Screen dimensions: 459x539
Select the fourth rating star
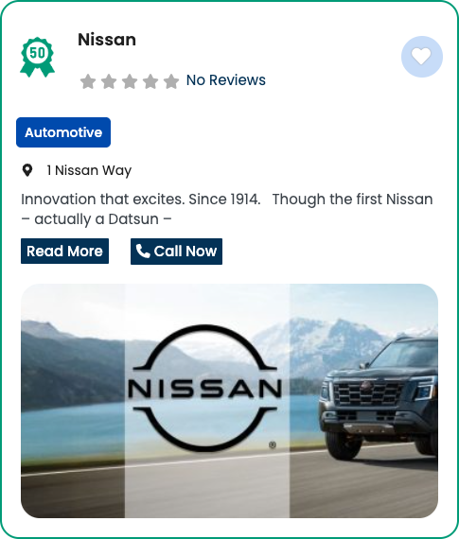click(150, 81)
